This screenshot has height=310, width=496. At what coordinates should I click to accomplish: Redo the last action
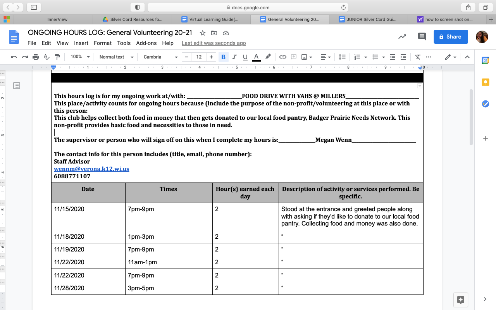25,57
